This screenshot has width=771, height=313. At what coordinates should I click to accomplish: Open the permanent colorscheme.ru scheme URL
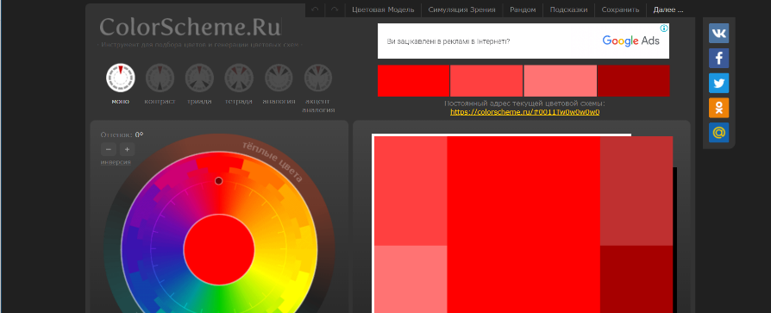coord(524,112)
